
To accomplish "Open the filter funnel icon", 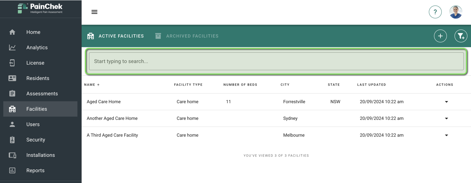I will pyautogui.click(x=461, y=36).
